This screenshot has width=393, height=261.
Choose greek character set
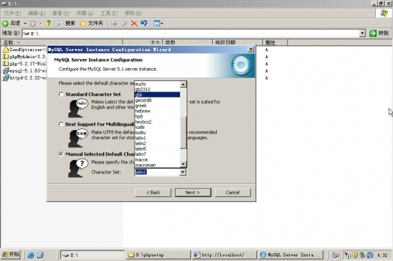pyautogui.click(x=157, y=105)
